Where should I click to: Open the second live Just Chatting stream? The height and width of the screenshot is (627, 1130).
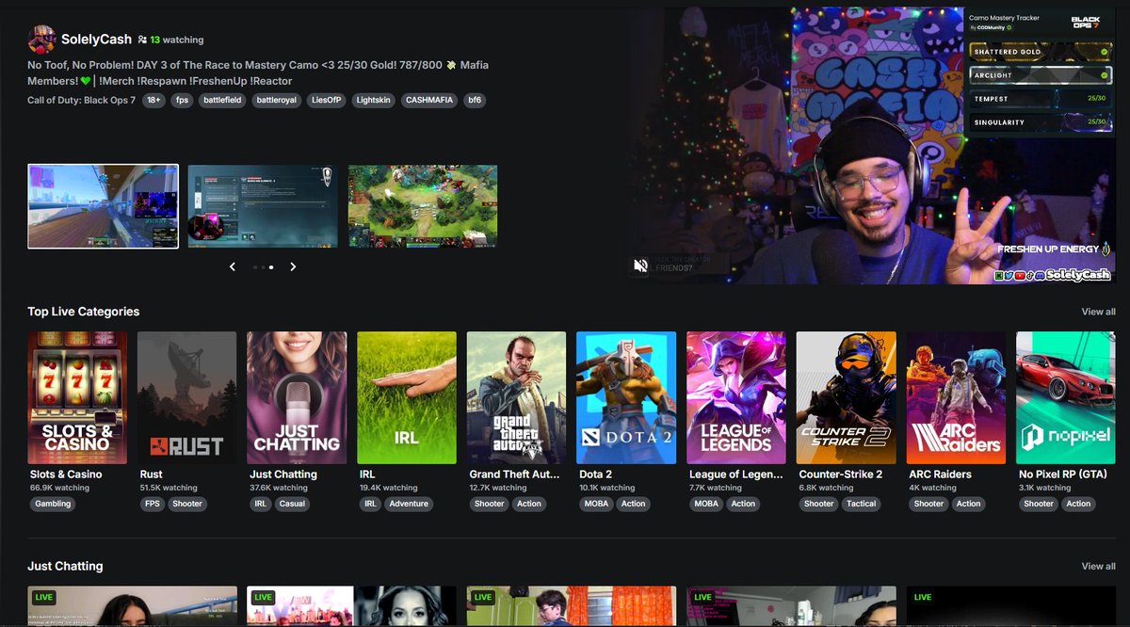pos(352,606)
